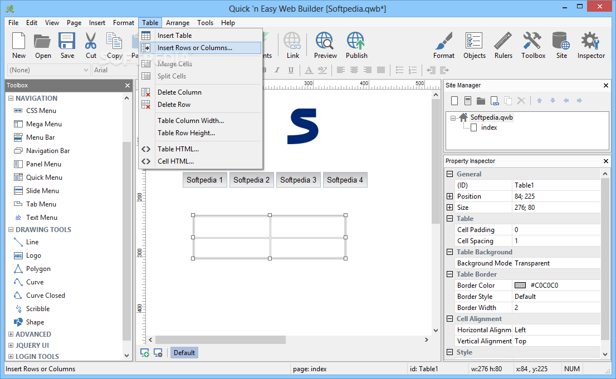This screenshot has width=616, height=379.
Task: Open the Tools menu
Action: [205, 23]
